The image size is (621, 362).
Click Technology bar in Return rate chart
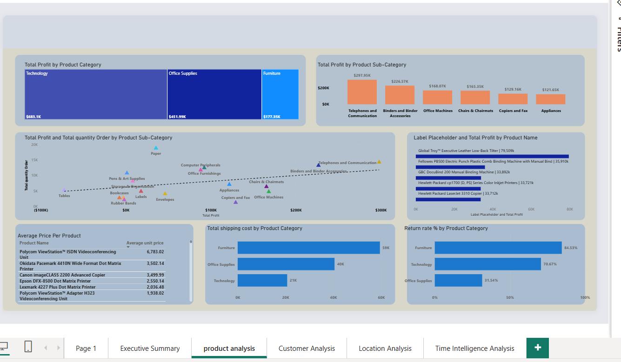(x=488, y=264)
